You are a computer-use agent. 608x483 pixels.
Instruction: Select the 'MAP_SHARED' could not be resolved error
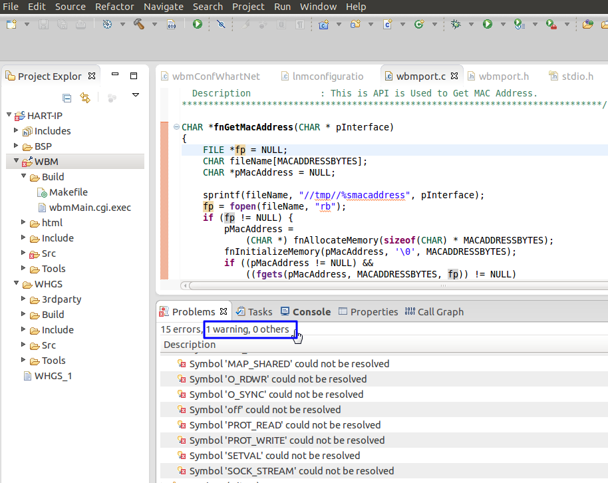click(x=289, y=364)
